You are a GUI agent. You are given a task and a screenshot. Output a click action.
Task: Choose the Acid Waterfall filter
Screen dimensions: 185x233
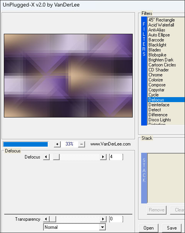(x=161, y=25)
